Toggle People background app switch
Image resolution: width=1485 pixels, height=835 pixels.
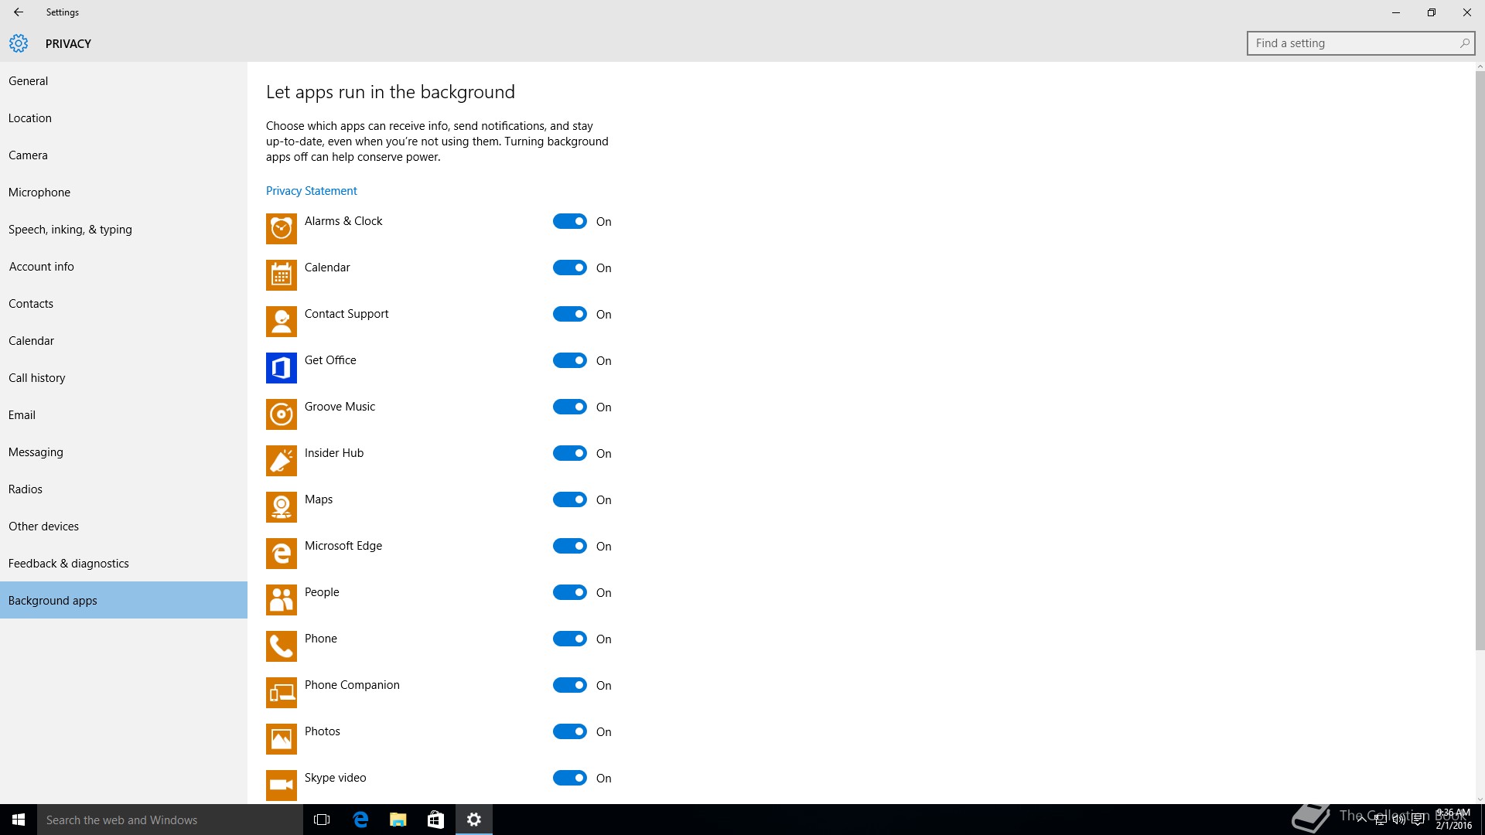tap(570, 592)
